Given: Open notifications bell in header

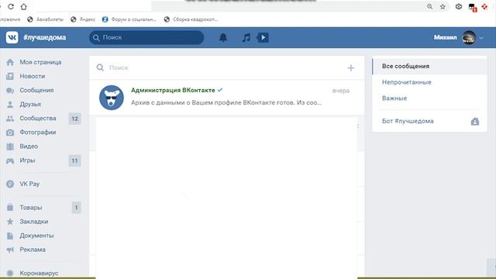Looking at the screenshot, I should [223, 38].
